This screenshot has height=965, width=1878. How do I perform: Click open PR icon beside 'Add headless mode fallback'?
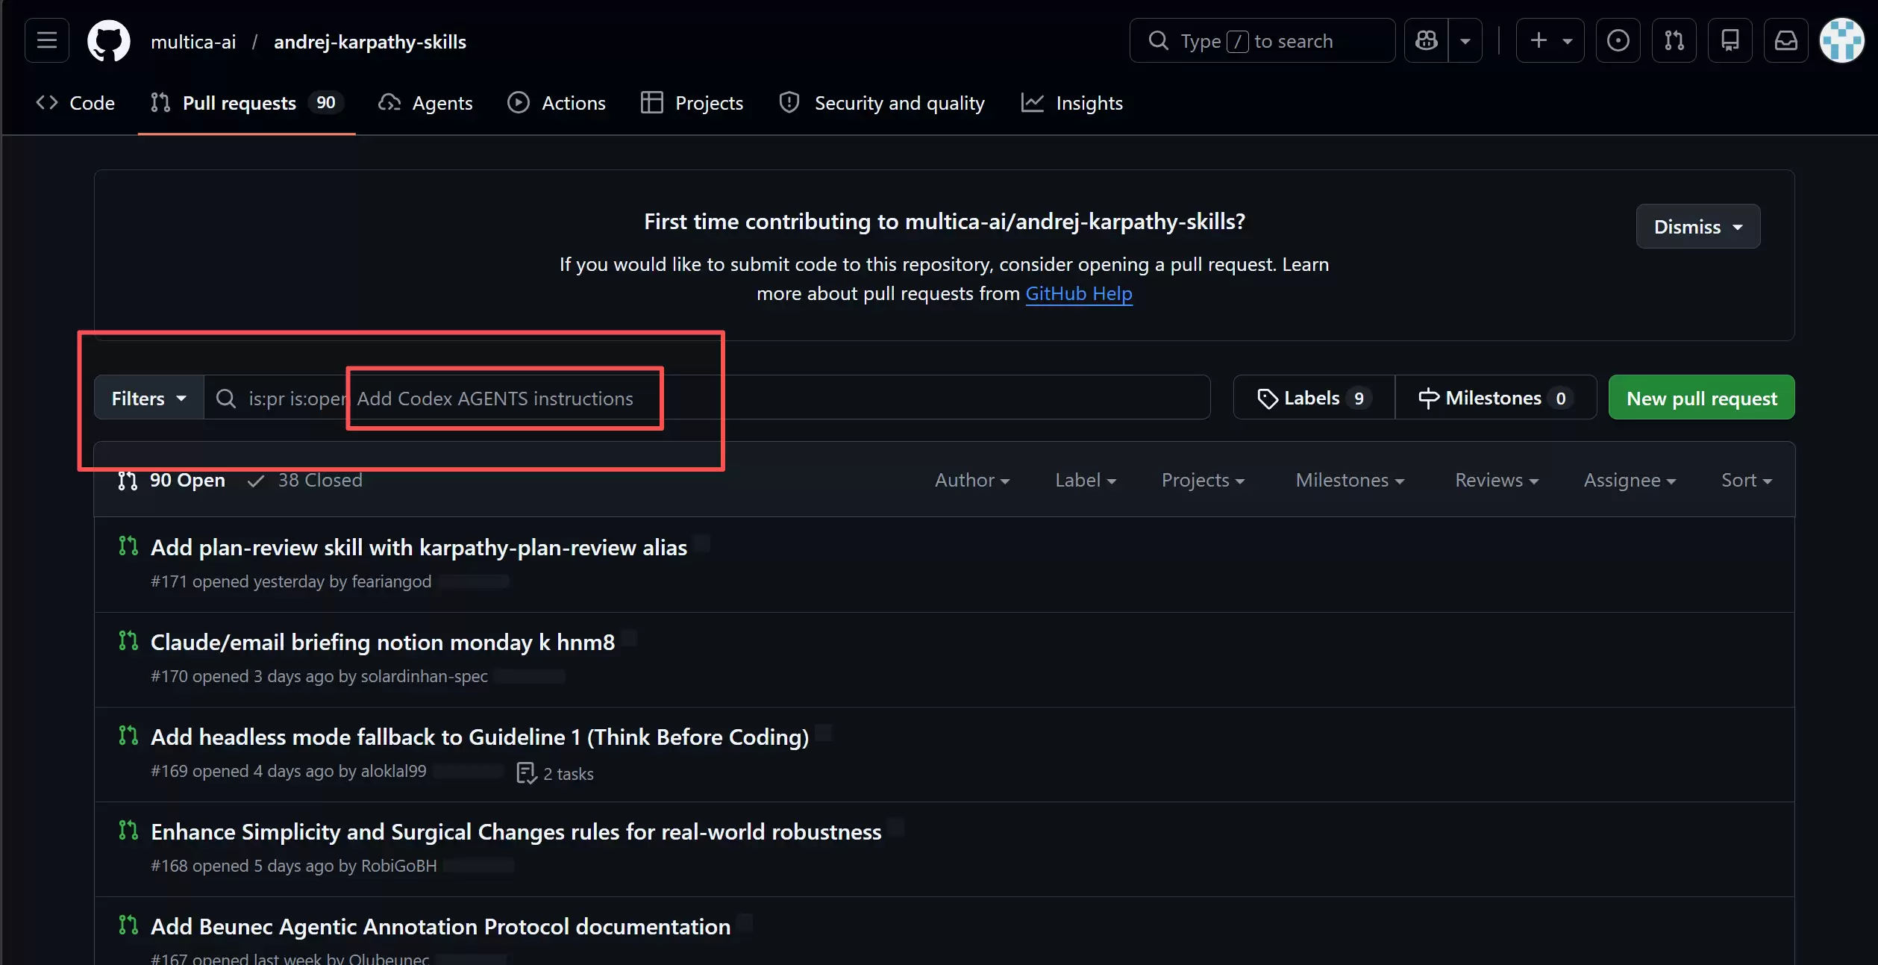[128, 735]
